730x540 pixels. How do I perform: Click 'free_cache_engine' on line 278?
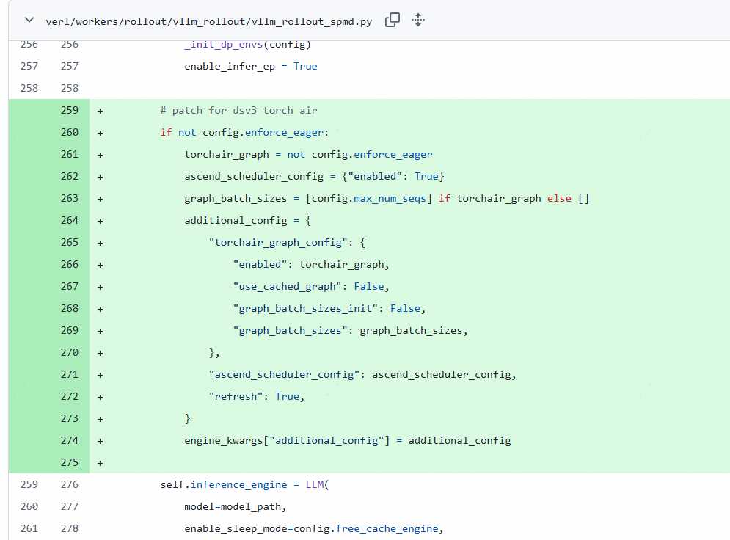coord(387,529)
